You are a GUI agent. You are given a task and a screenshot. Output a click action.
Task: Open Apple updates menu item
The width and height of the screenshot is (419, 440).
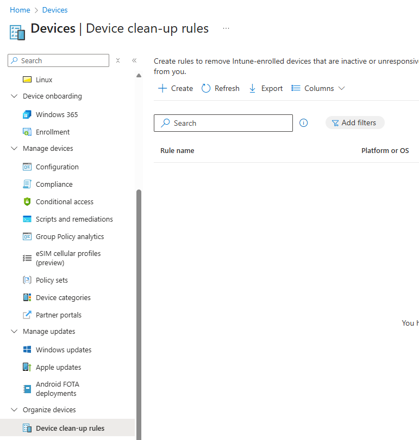58,367
